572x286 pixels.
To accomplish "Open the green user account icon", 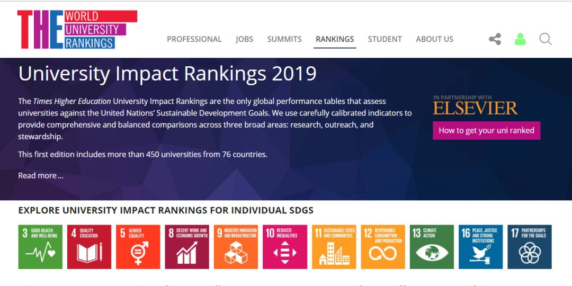I will pyautogui.click(x=520, y=39).
